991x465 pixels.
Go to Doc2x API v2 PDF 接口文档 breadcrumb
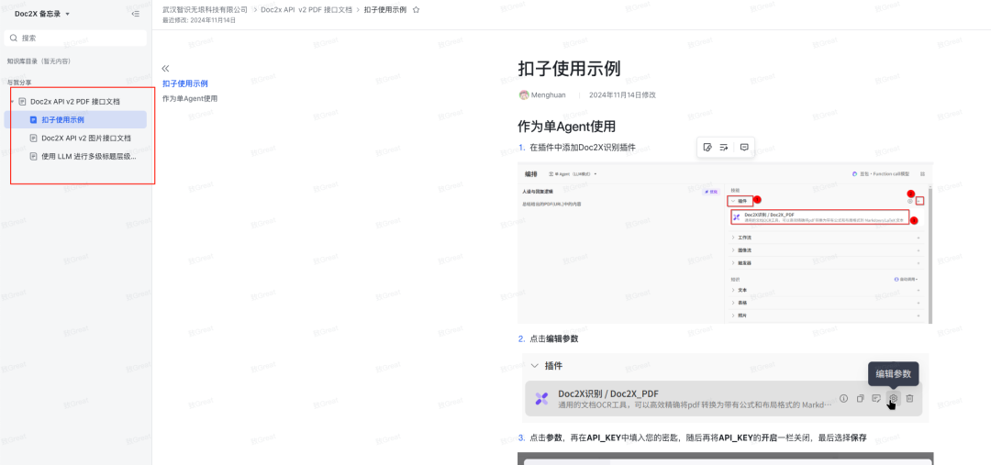tap(306, 10)
